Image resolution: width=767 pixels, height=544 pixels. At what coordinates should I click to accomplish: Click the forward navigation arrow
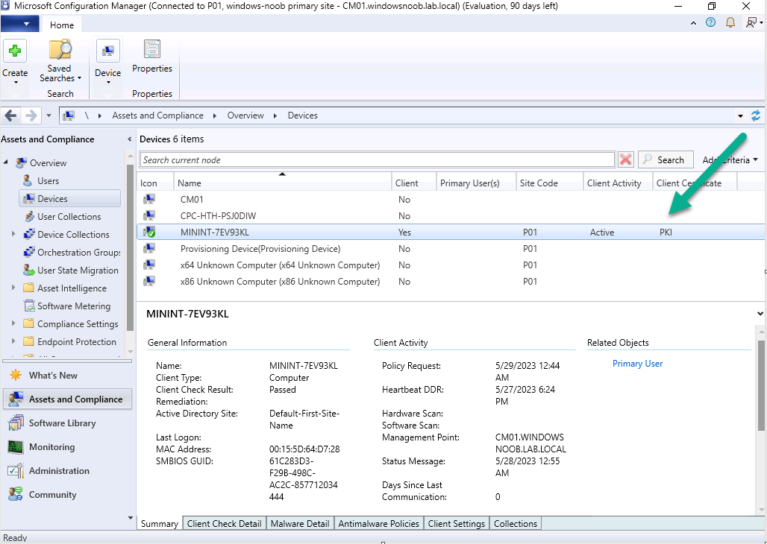coord(31,116)
